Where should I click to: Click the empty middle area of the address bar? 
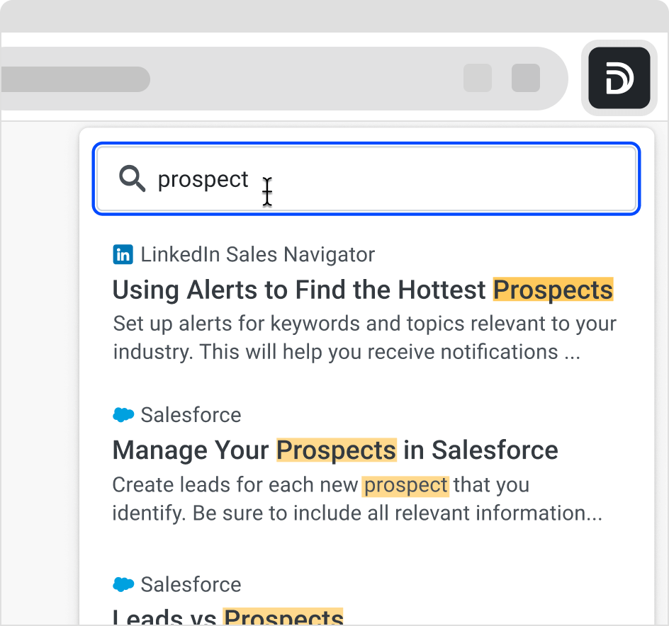[305, 79]
